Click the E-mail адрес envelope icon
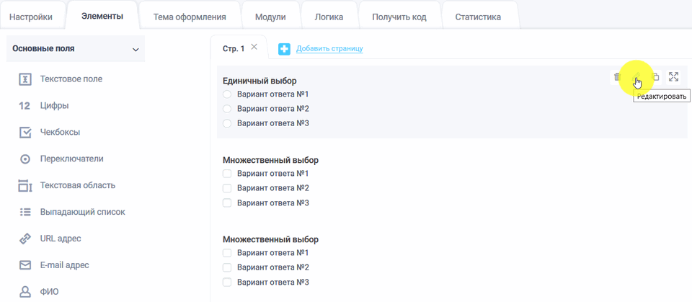 click(x=25, y=265)
